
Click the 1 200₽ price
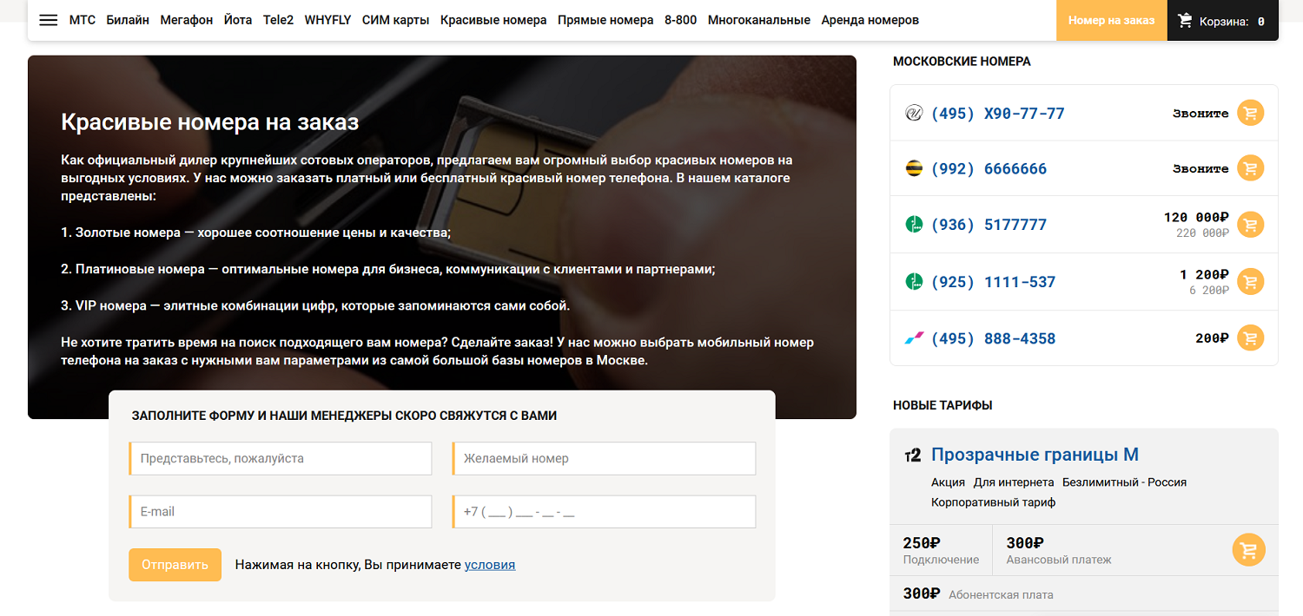tap(1204, 274)
